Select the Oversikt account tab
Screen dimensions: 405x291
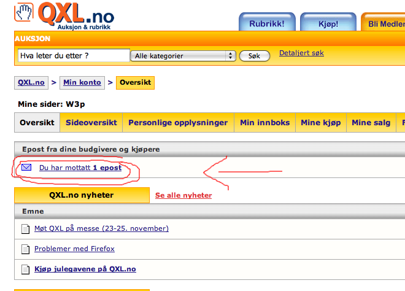(37, 123)
